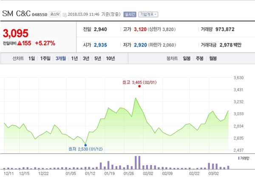
Task: Click the 거래량 legend entry
Action: click(x=244, y=158)
